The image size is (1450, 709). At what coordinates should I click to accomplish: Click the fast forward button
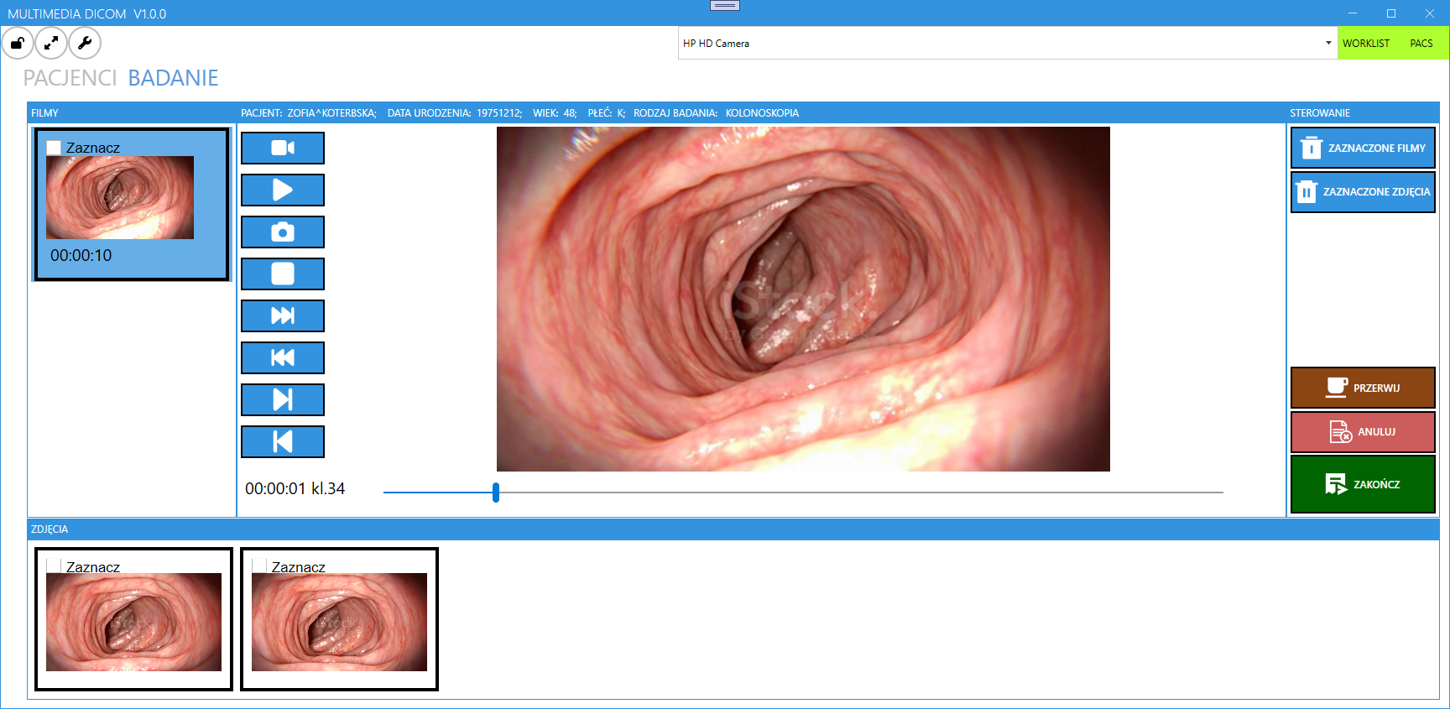pyautogui.click(x=283, y=316)
